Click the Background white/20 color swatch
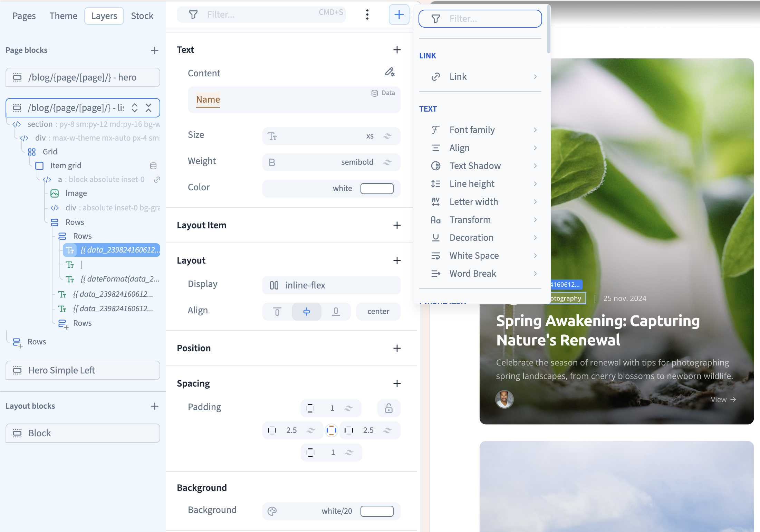760x532 pixels. (377, 511)
